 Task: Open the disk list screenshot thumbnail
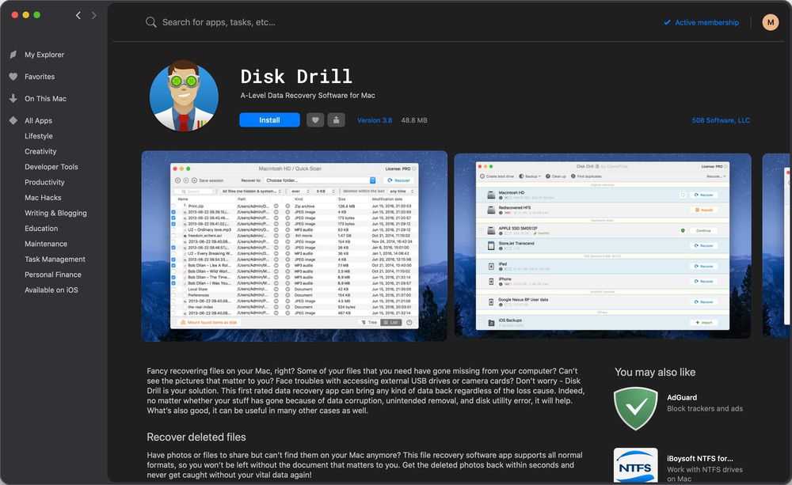click(x=603, y=246)
